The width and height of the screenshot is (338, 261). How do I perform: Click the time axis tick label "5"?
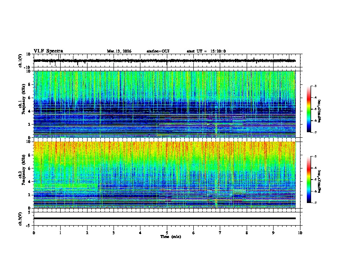point(167,233)
